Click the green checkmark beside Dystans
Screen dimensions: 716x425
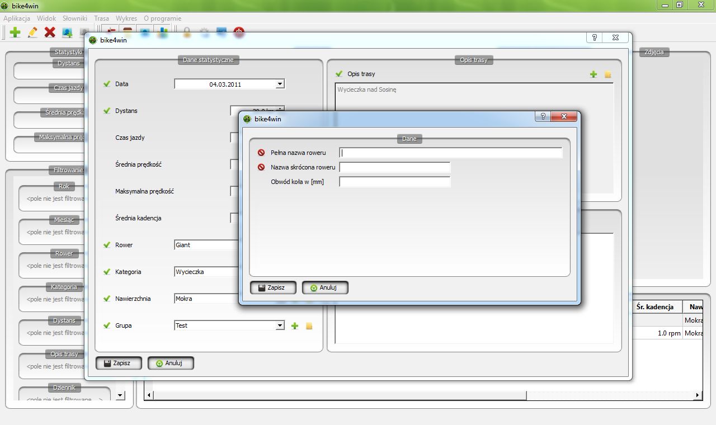(x=107, y=111)
